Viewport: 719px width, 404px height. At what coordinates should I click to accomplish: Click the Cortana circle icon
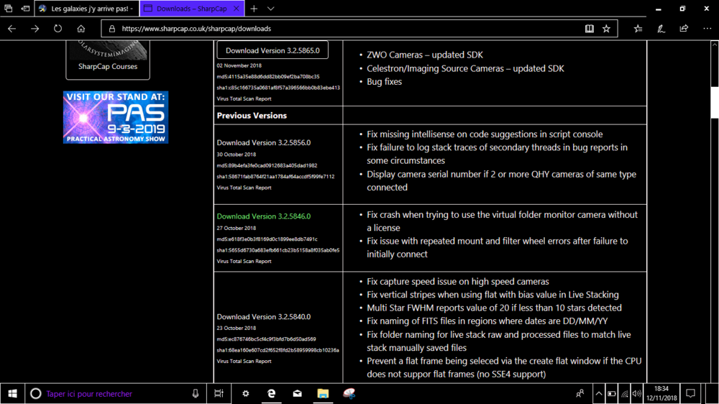[35, 393]
